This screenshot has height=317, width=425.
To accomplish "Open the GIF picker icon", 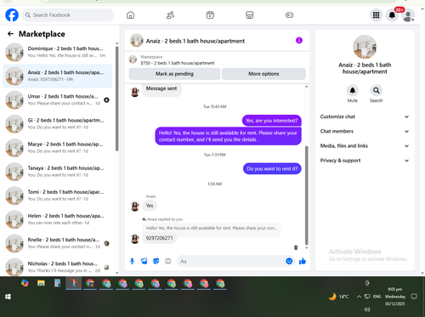I will coord(168,261).
